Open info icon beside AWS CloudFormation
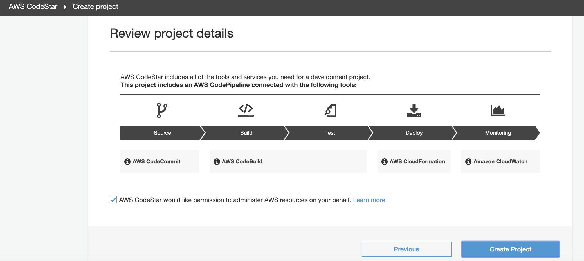 pos(384,162)
